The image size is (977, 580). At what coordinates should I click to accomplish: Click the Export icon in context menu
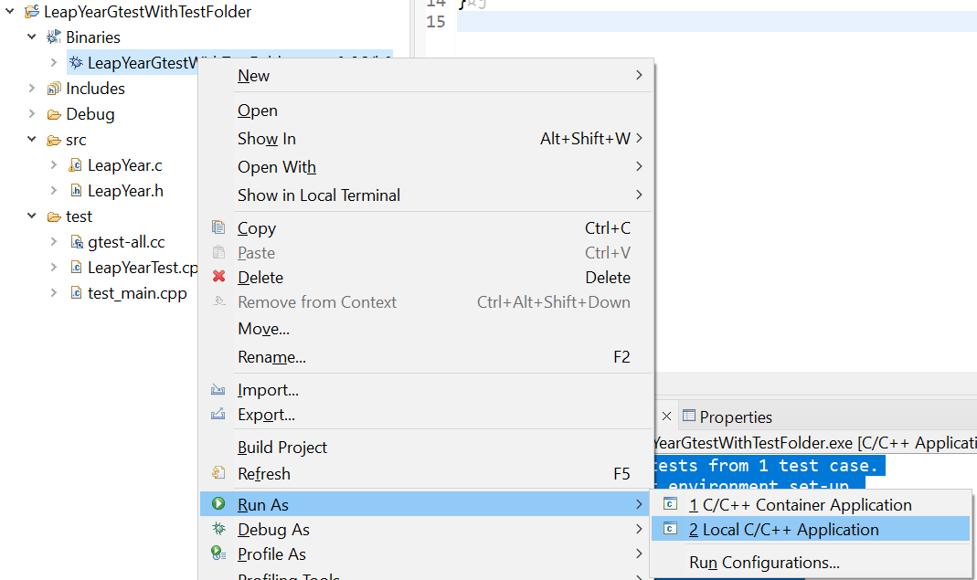(218, 414)
